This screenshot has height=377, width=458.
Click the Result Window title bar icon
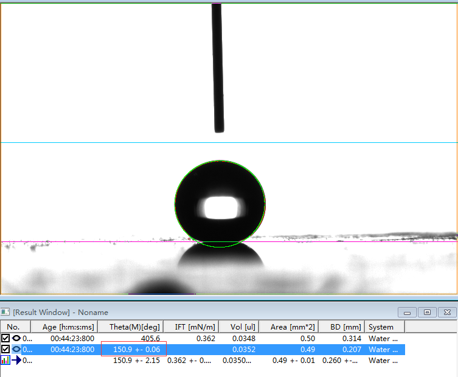(x=5, y=312)
